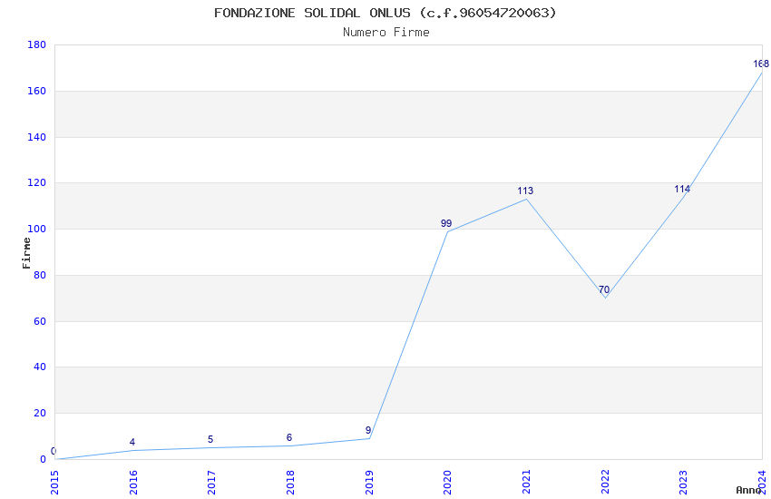Click the 2015 x-axis tick label
Screen dimensions: 771x499
tap(54, 483)
